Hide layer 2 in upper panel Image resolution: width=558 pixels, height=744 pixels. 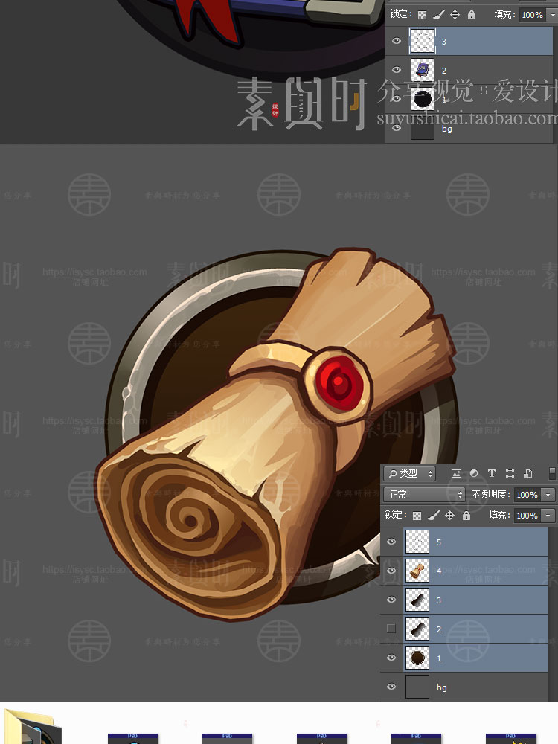(x=397, y=70)
